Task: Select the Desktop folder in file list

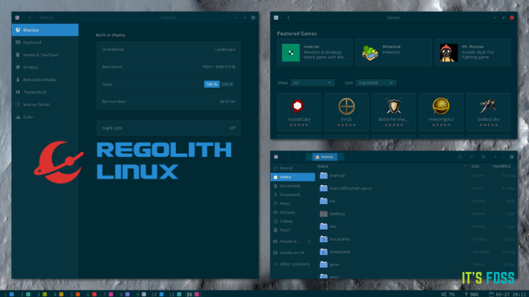Action: pos(417,214)
